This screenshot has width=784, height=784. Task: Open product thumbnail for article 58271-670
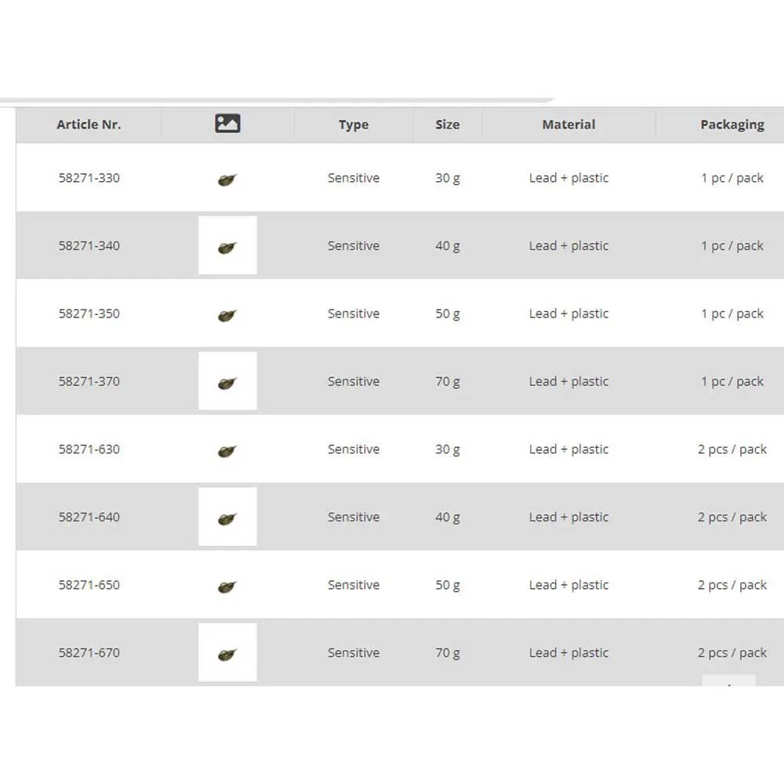pos(227,653)
